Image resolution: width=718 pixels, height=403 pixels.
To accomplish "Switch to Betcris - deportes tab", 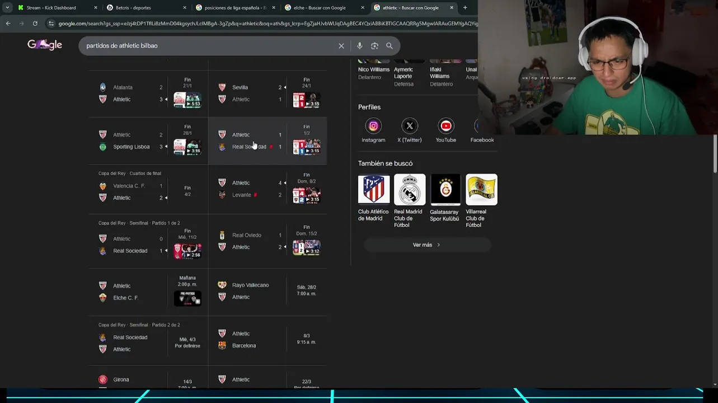I will coord(133,8).
